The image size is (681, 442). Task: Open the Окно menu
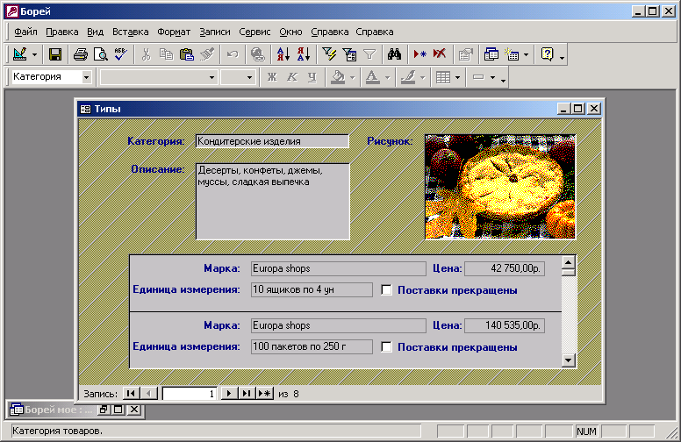tap(290, 32)
